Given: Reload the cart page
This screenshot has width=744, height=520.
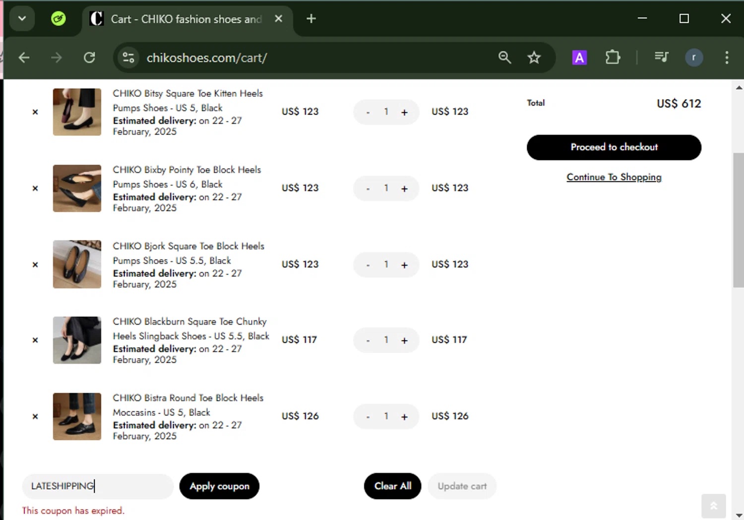Looking at the screenshot, I should pos(89,58).
